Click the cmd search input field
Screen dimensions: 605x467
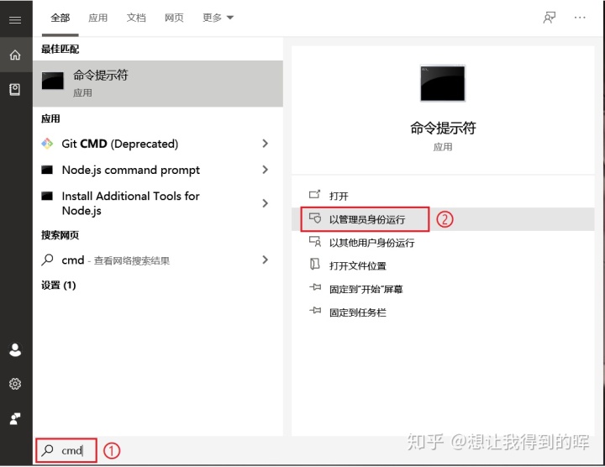tap(66, 450)
